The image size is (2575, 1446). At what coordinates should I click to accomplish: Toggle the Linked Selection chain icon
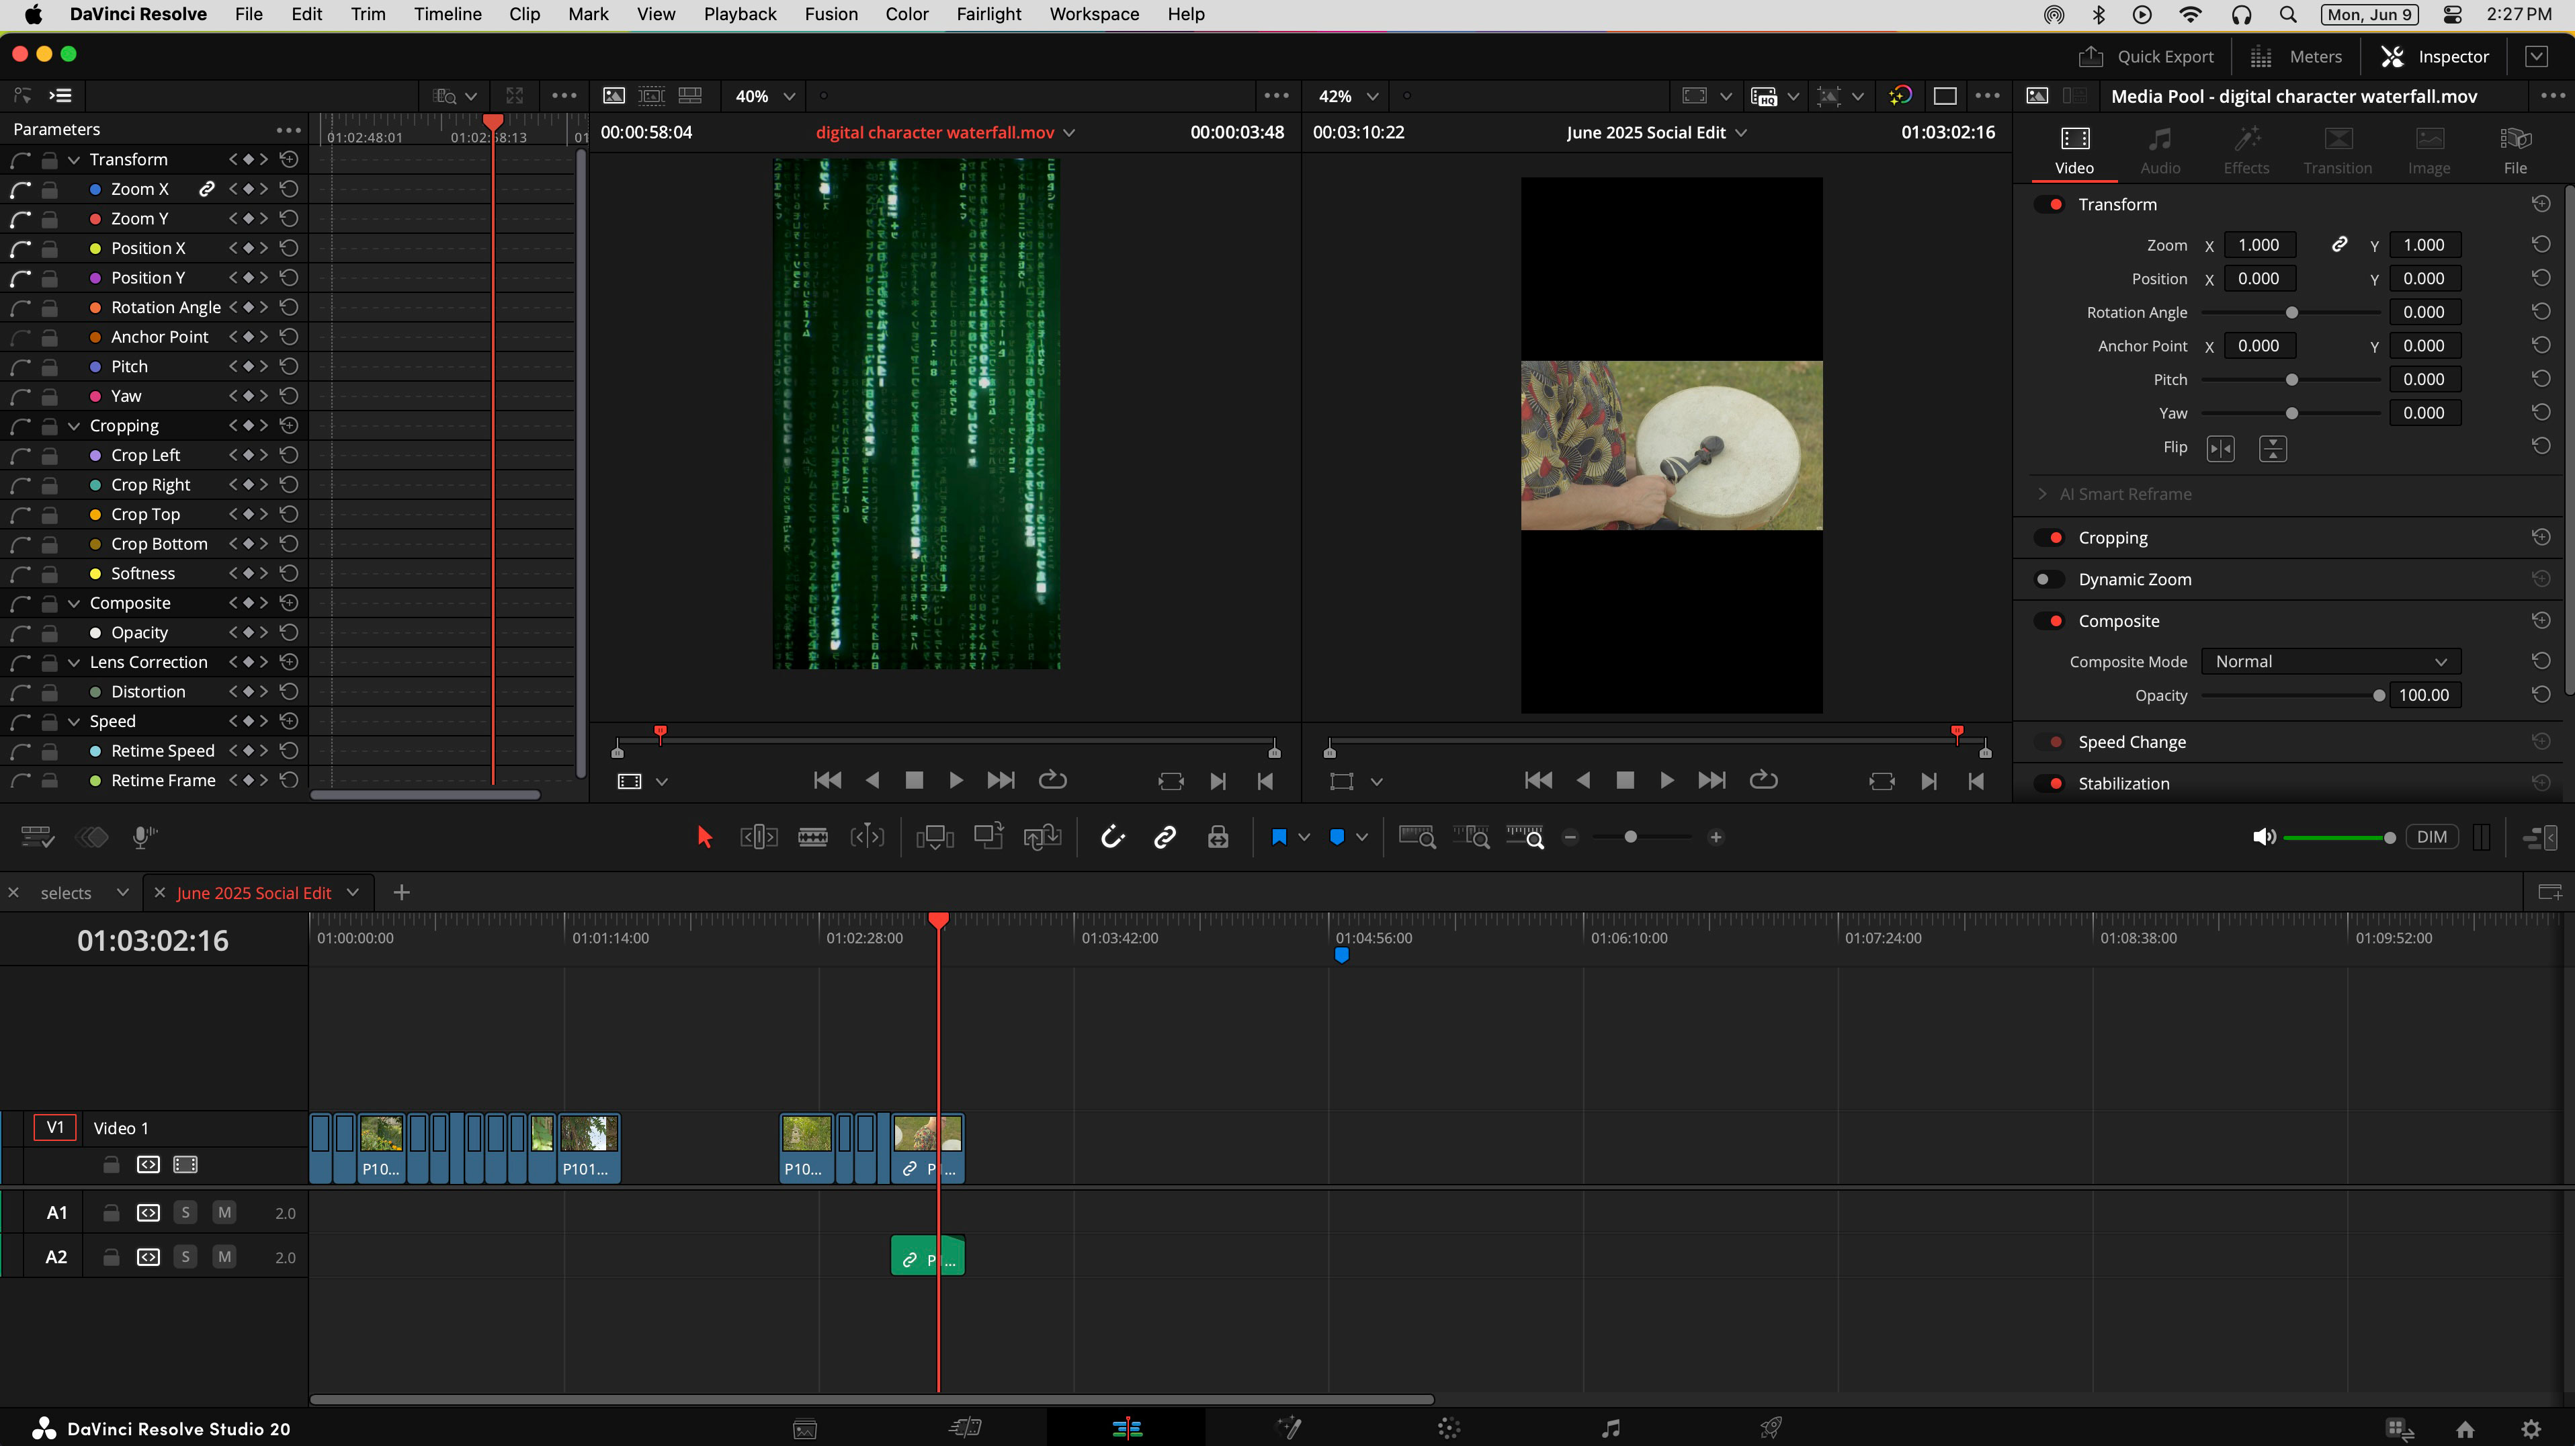click(1165, 837)
